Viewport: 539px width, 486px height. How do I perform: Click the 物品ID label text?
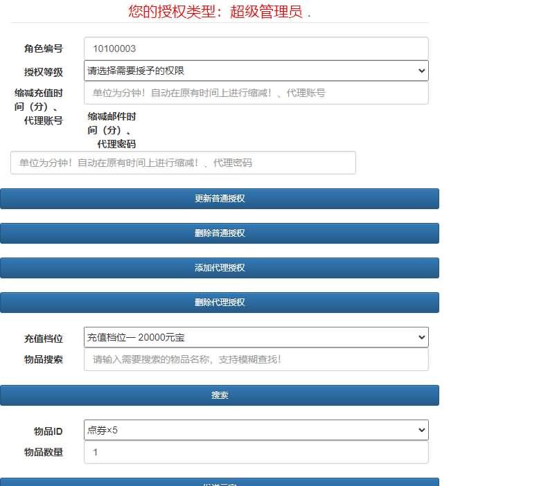click(x=48, y=431)
